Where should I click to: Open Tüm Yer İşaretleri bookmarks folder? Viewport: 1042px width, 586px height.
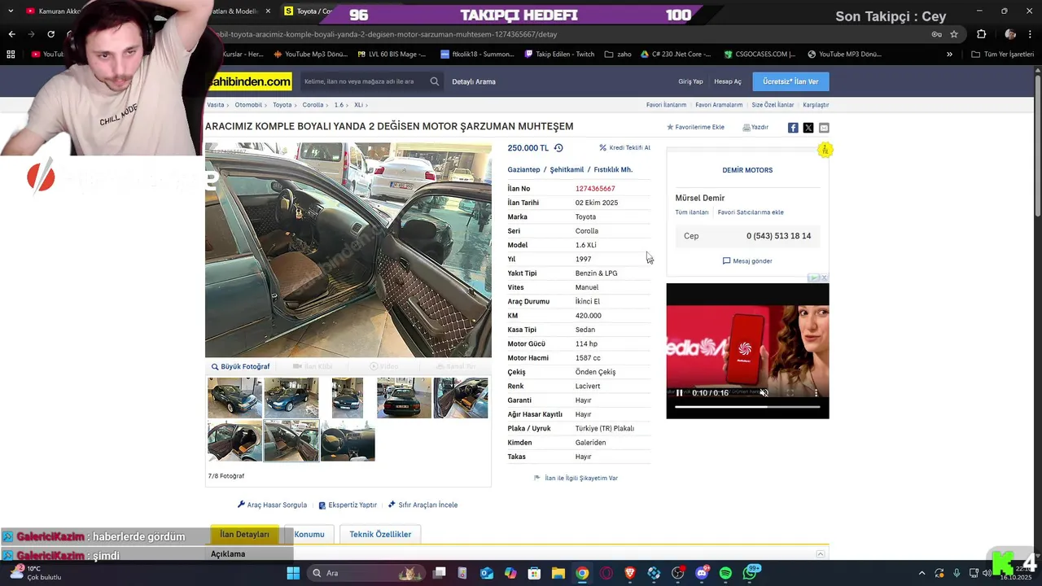1003,55
